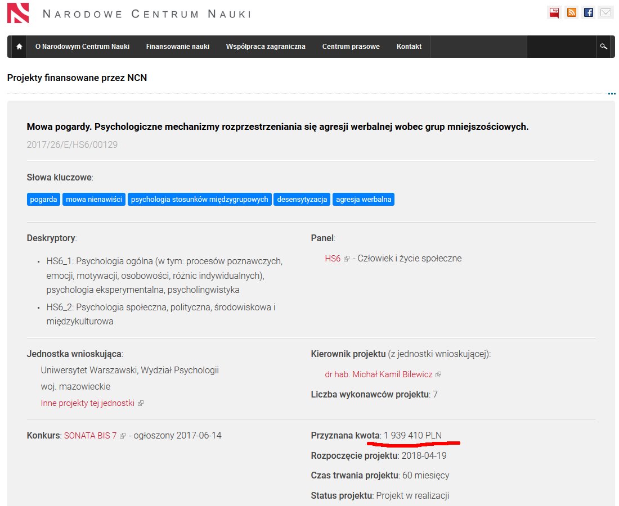Click the duration 60 miesięcy
The height and width of the screenshot is (506, 619).
425,475
